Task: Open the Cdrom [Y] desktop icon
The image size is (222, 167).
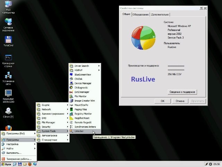Action: [8, 113]
